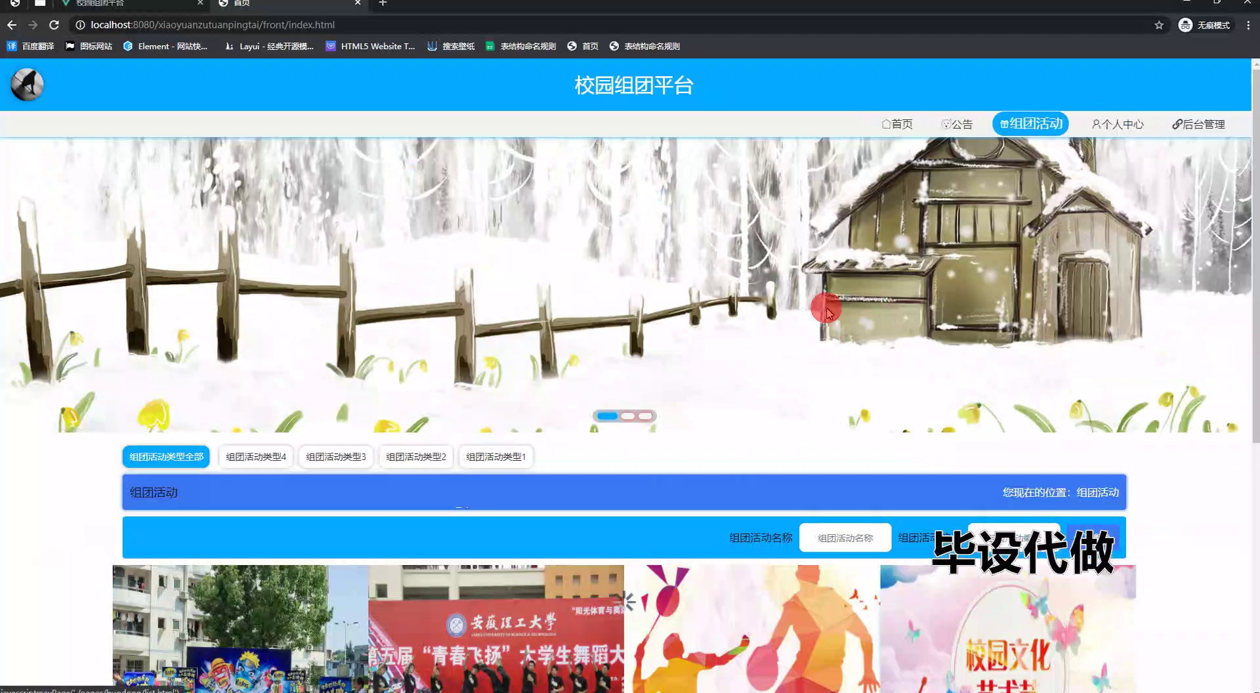Screen dimensions: 1260x693
Task: Switch to the 校园组团平台 browser tab
Action: point(130,3)
